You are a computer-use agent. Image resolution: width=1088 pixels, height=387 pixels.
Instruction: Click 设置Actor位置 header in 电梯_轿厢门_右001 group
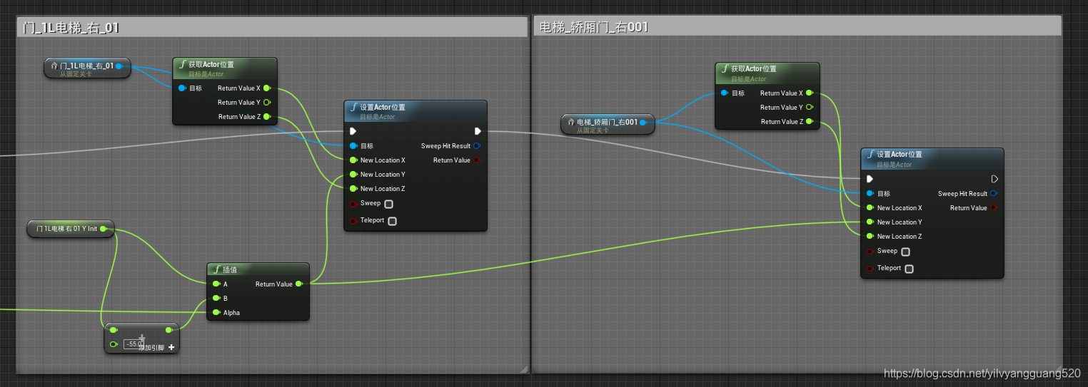[x=932, y=159]
